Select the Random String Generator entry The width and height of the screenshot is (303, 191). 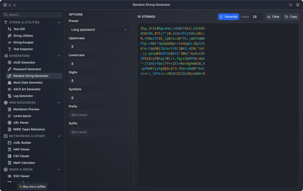(x=31, y=76)
